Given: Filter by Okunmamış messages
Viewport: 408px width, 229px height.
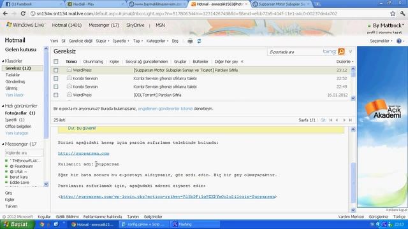Looking at the screenshot, I should coord(93,62).
